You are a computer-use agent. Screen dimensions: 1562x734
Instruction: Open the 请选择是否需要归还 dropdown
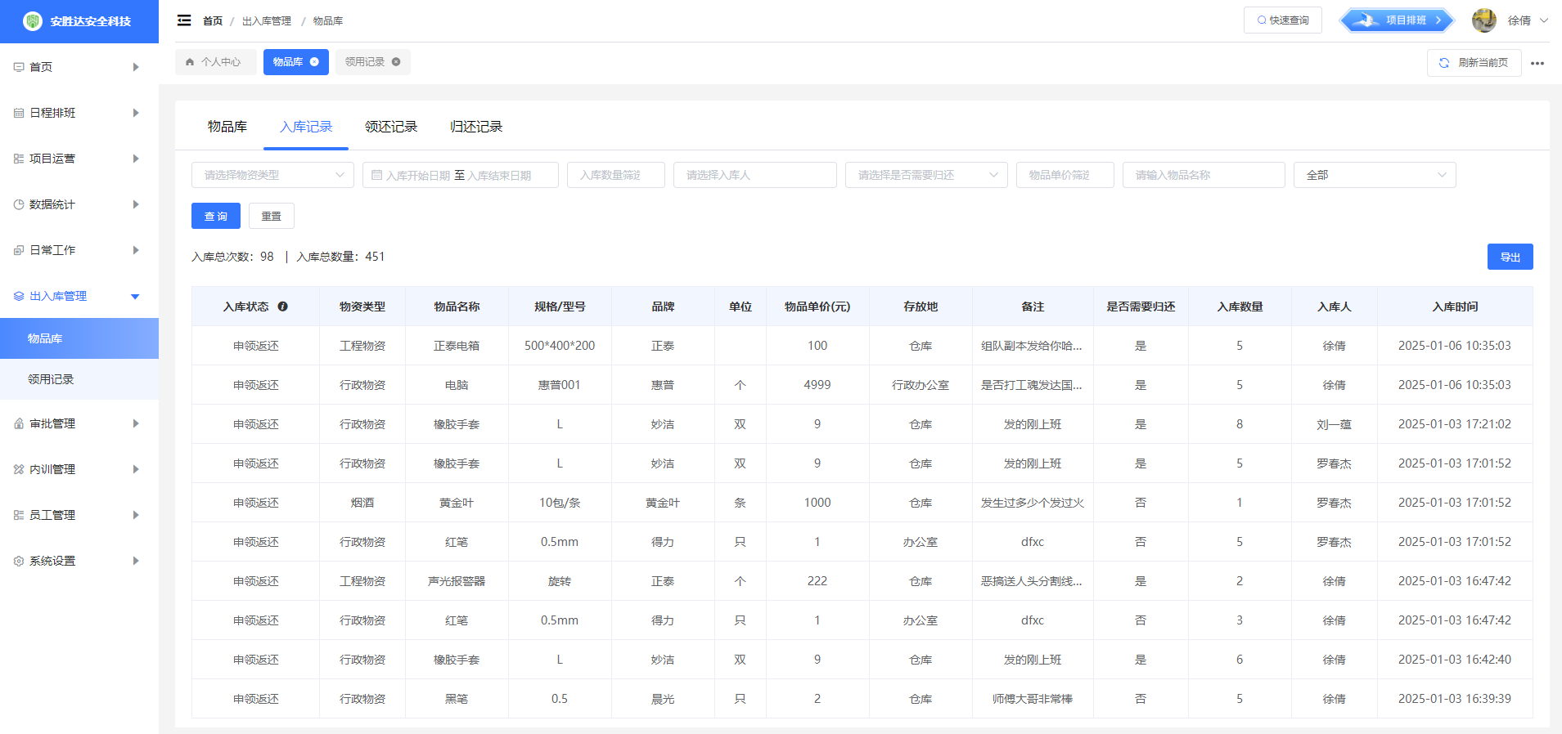point(925,175)
